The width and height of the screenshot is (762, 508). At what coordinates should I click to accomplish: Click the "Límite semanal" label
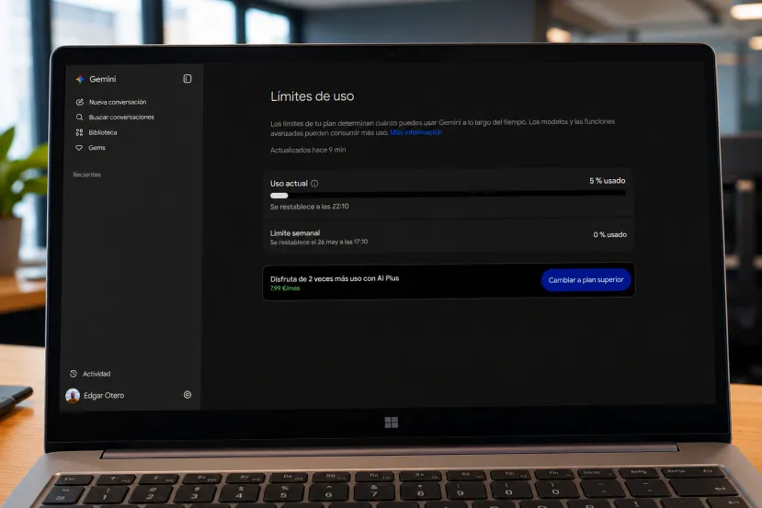point(295,232)
